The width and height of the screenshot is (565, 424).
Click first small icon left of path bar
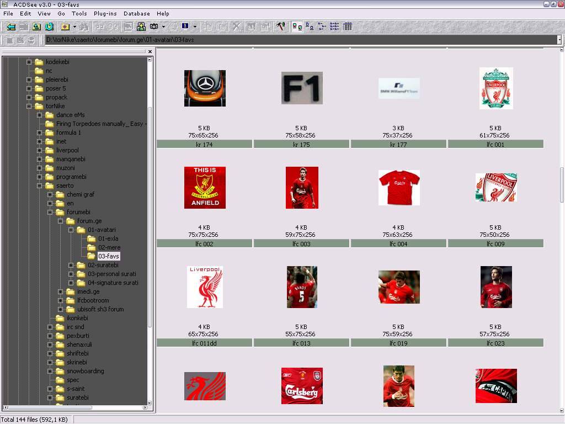10,40
